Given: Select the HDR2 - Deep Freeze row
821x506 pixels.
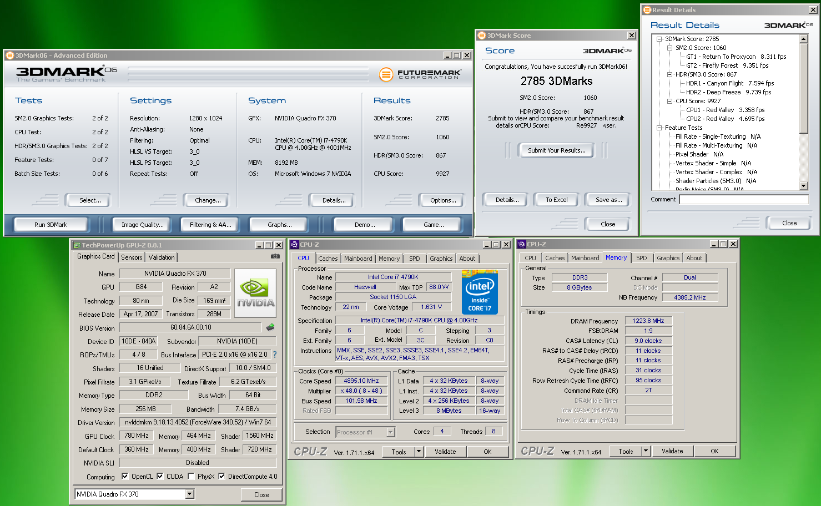Looking at the screenshot, I should [x=728, y=92].
